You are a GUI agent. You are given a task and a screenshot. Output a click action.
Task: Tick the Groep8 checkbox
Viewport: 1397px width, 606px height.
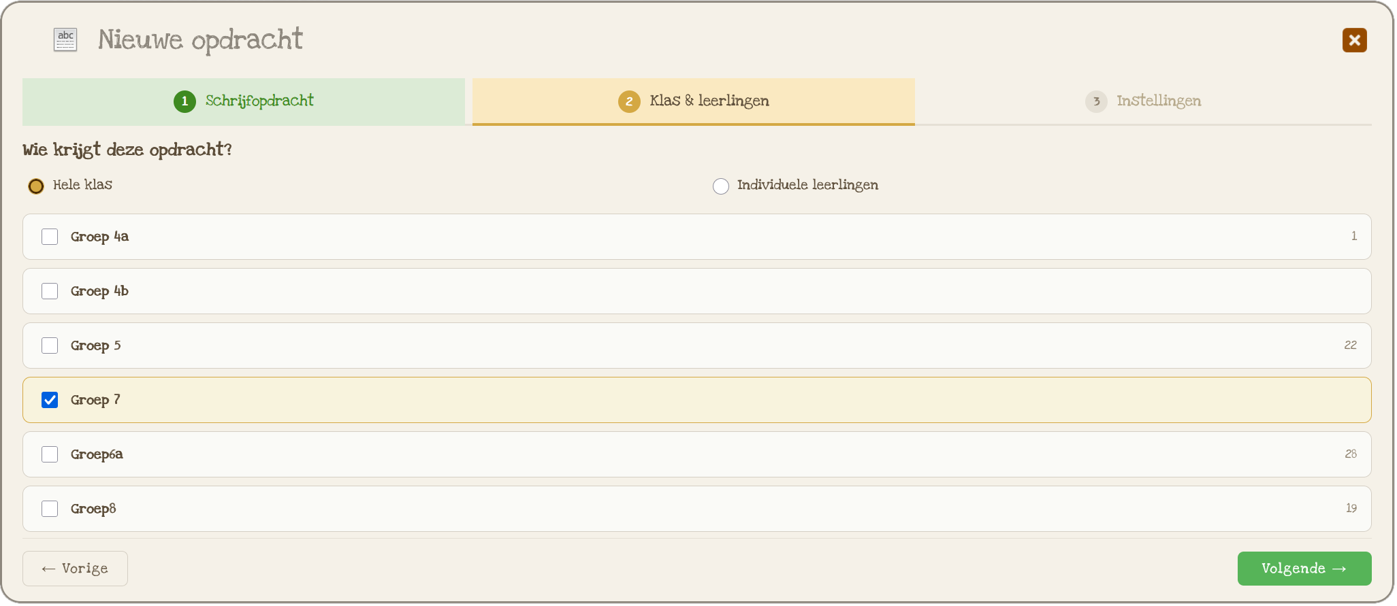[x=50, y=509]
